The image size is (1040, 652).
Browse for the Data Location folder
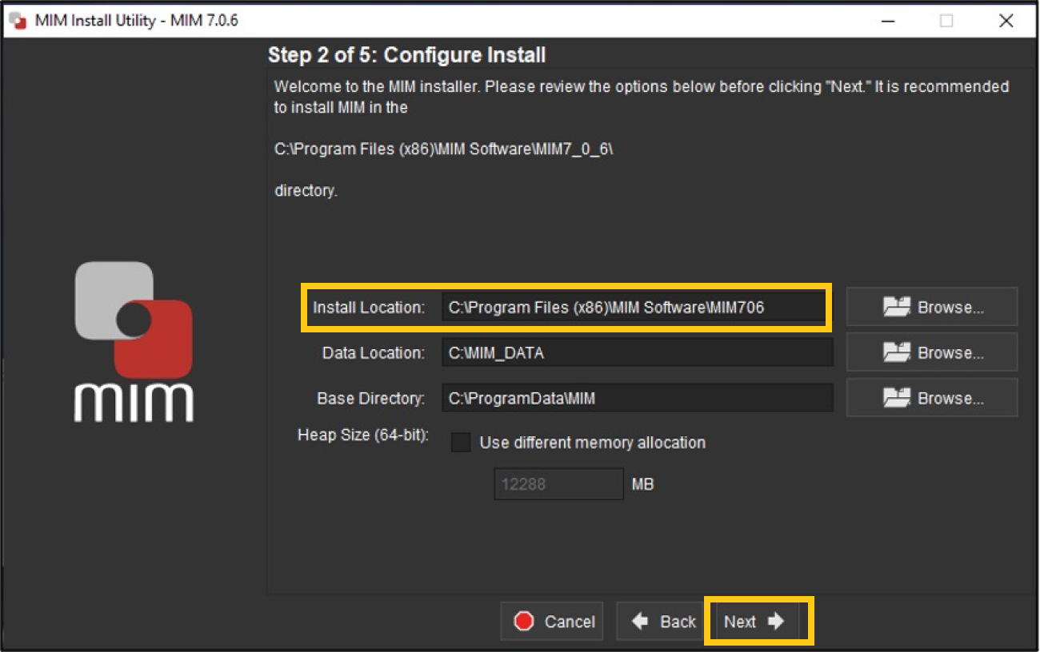click(932, 352)
